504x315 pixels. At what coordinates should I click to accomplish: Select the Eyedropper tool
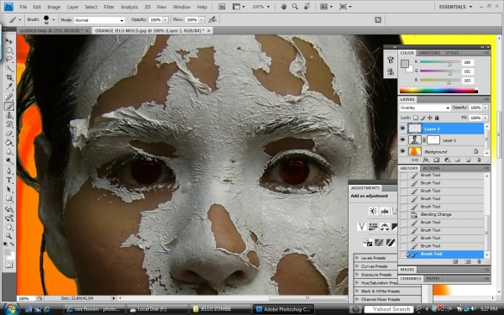[x=8, y=87]
